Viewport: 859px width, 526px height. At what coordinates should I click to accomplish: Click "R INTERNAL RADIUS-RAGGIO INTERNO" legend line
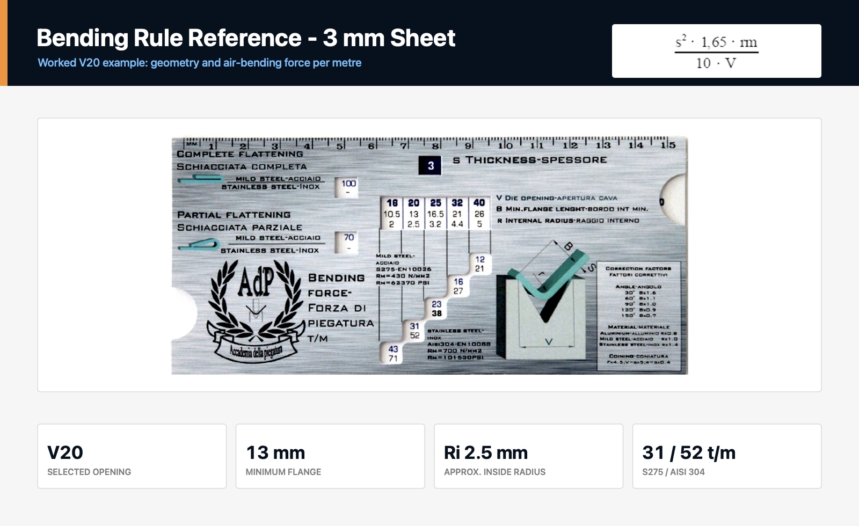click(568, 221)
